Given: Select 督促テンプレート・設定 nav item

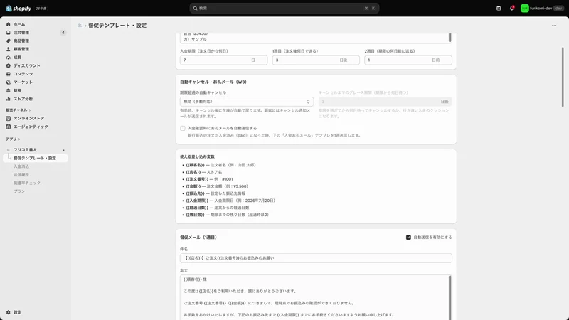Looking at the screenshot, I should [36, 158].
